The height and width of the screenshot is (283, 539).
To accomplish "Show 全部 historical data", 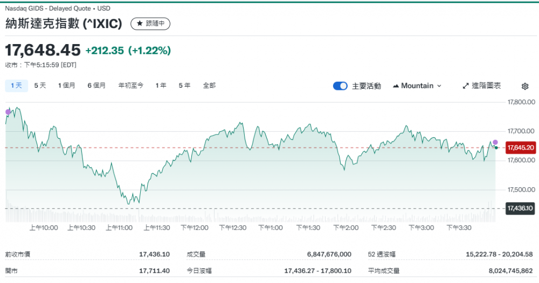I will pyautogui.click(x=209, y=85).
